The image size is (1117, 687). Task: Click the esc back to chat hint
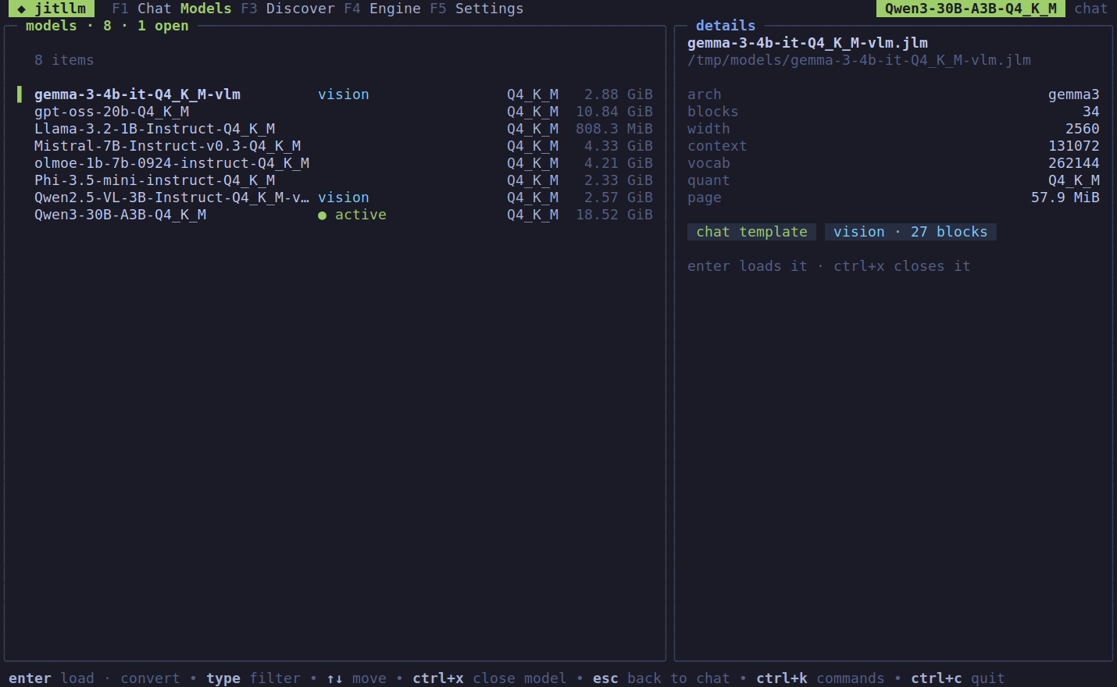pos(662,678)
